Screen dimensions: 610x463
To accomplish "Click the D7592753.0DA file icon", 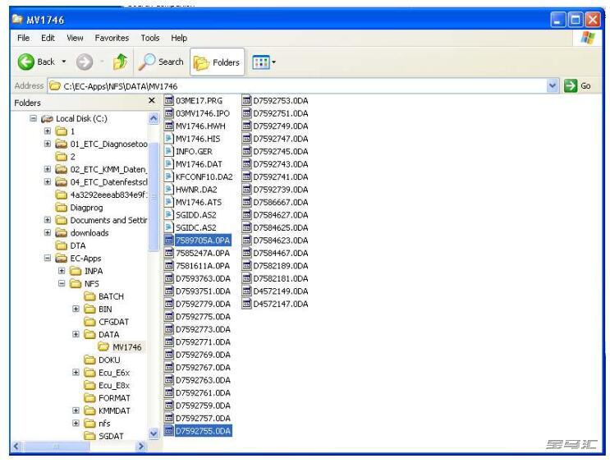I will pos(246,100).
